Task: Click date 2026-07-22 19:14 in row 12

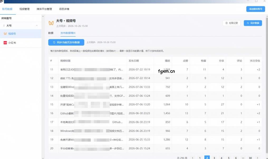Action: point(139,78)
